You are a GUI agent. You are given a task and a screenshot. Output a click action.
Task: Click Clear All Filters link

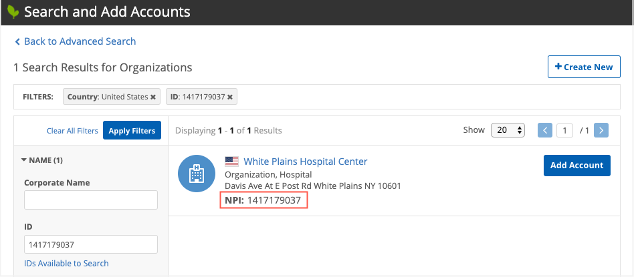coord(72,131)
